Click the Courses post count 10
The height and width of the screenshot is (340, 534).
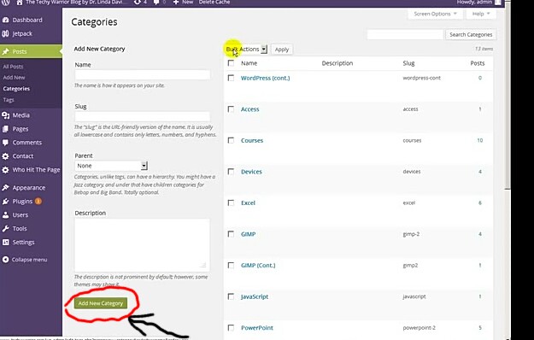click(480, 140)
